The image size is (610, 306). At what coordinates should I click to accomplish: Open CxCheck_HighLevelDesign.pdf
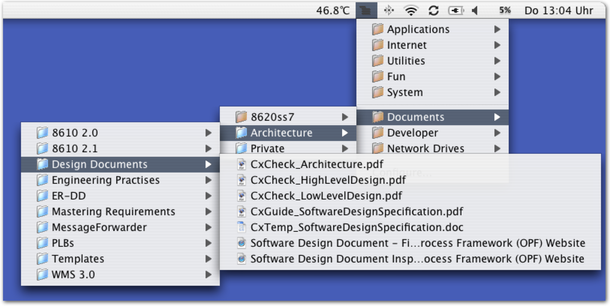328,180
